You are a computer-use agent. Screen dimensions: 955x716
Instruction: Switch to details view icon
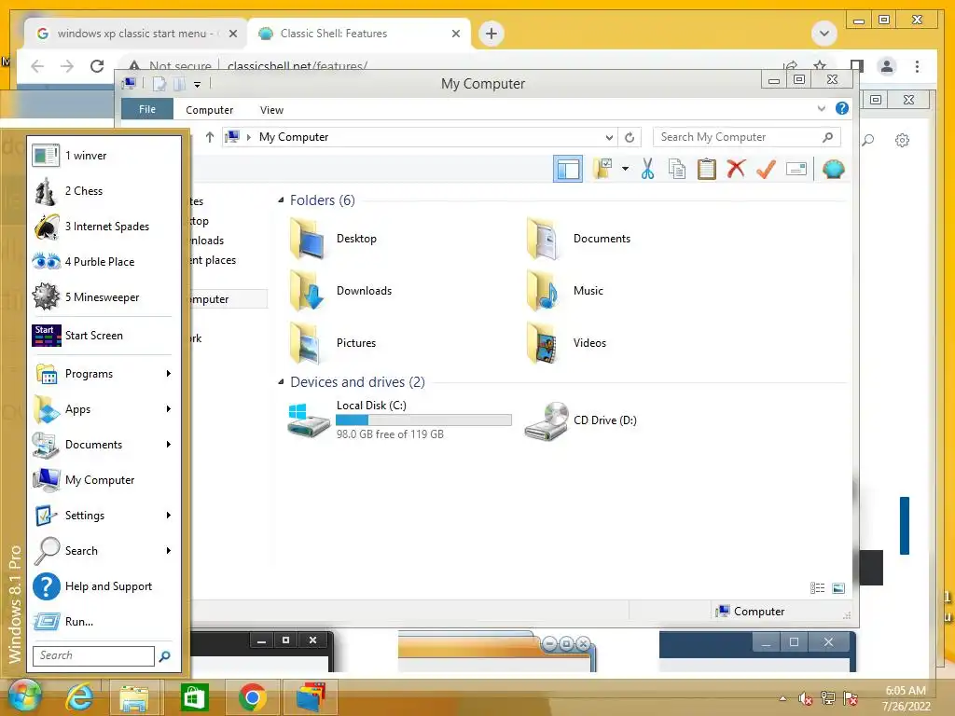(x=817, y=587)
